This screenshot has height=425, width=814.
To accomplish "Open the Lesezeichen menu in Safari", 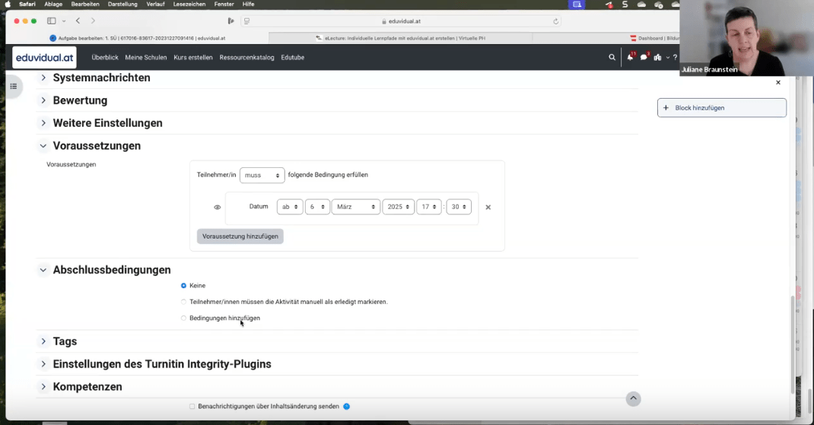I will (189, 5).
